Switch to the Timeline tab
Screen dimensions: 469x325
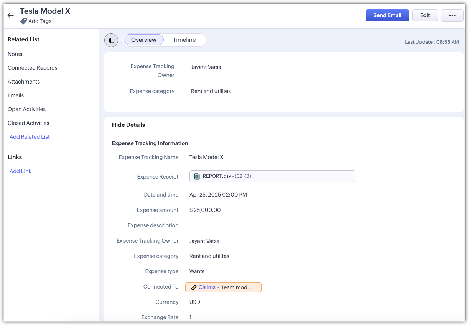coord(184,40)
